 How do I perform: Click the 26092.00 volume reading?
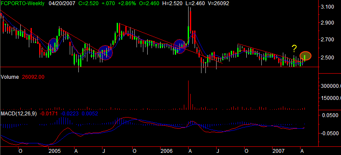34,77
